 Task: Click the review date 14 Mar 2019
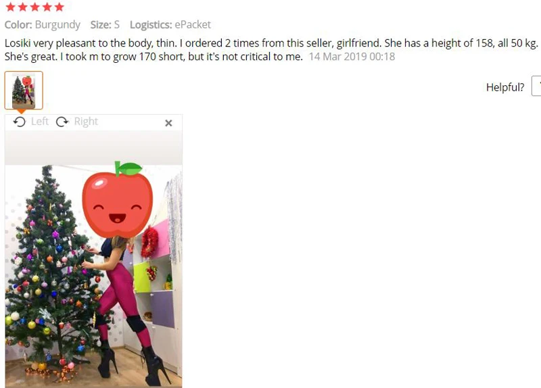tap(352, 57)
